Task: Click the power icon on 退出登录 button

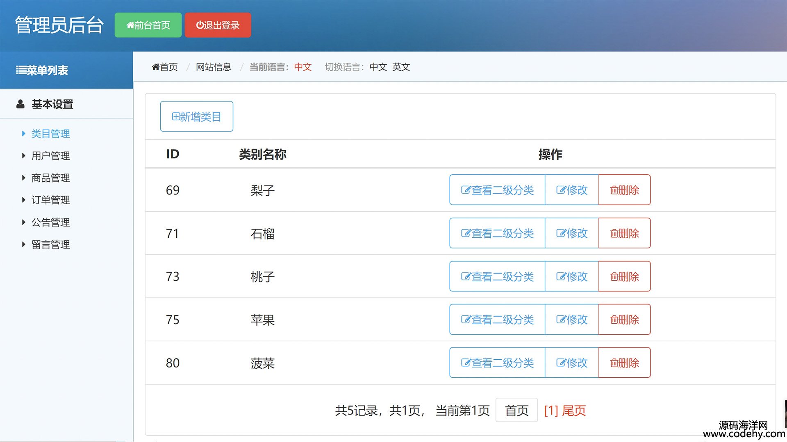Action: tap(200, 25)
